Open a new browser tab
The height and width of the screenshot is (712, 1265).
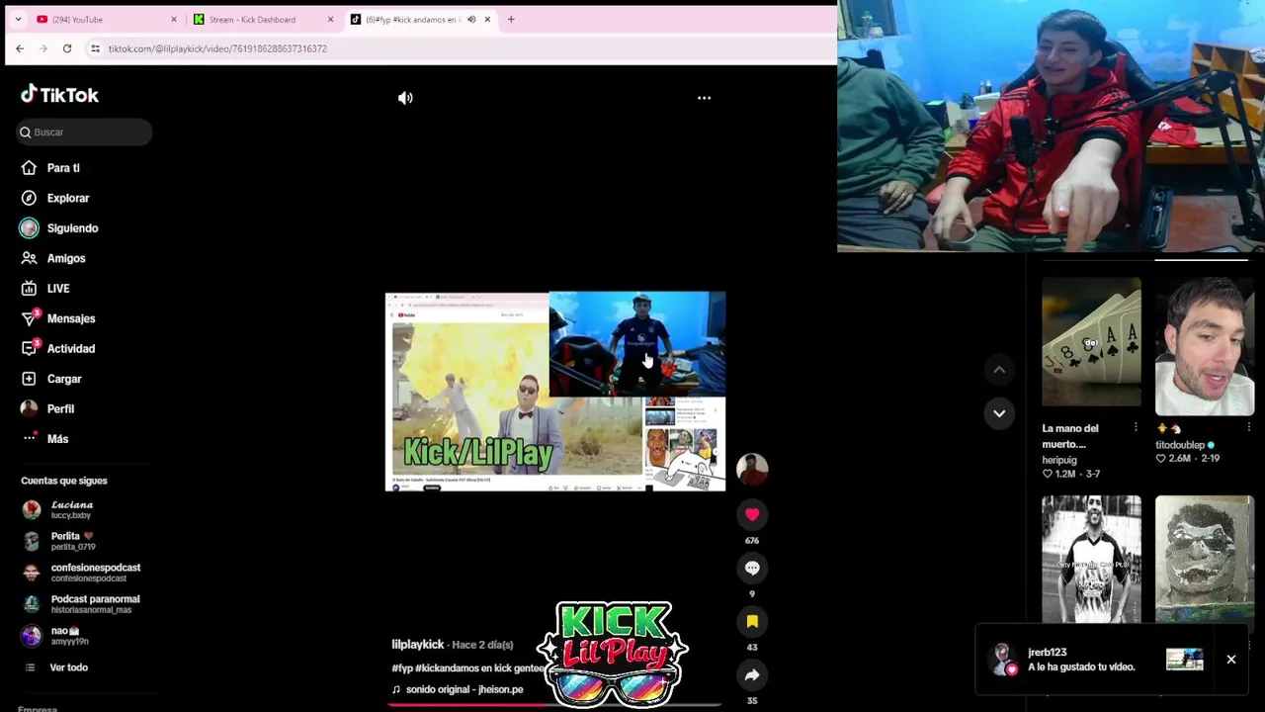(511, 19)
